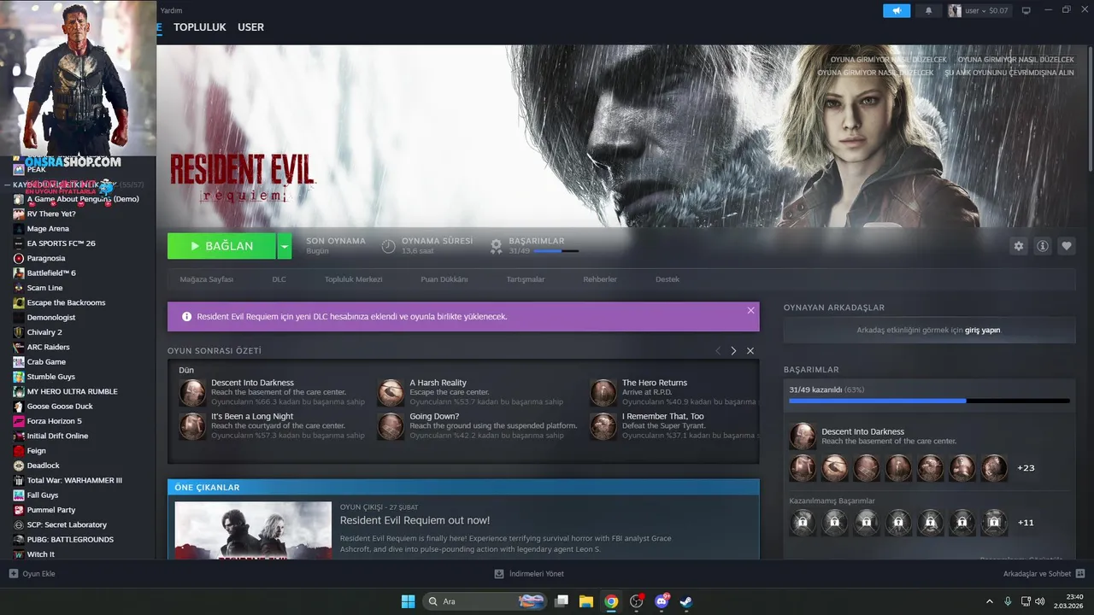The width and height of the screenshot is (1094, 615).
Task: Open the Windows Start button
Action: point(408,601)
